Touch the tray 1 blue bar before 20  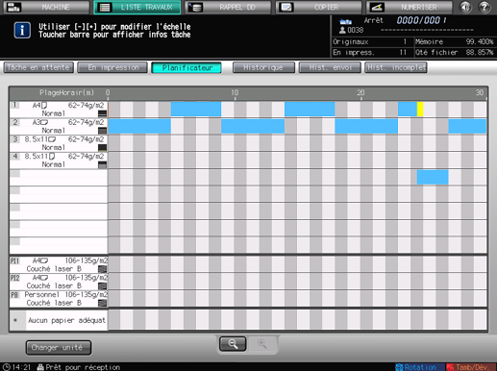310,109
